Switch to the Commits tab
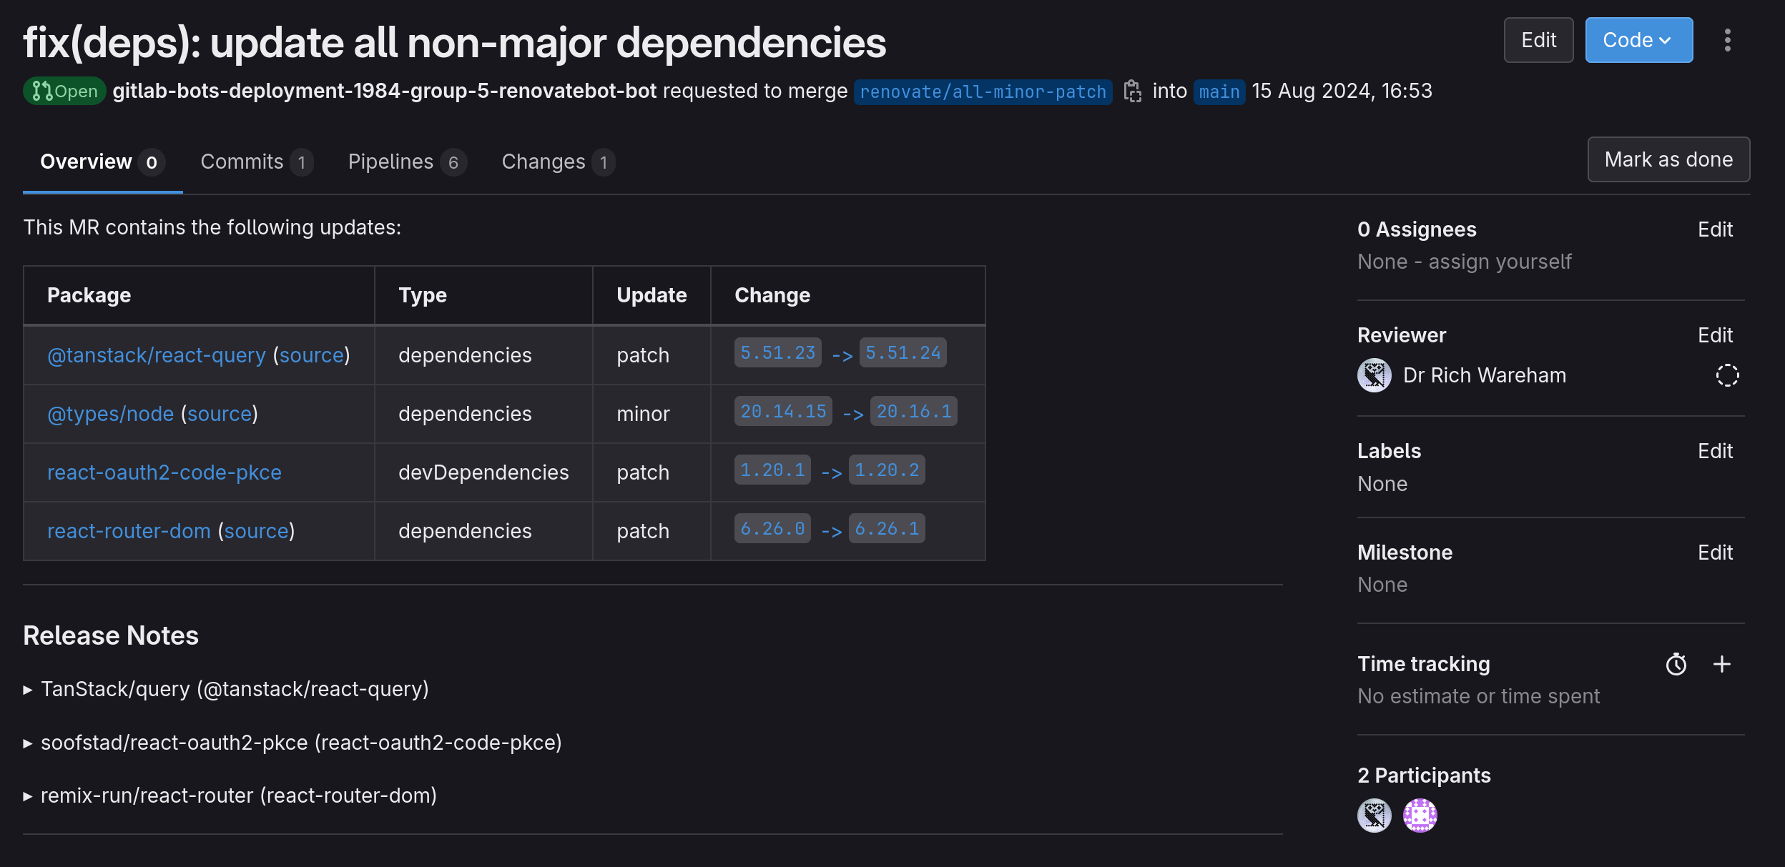The image size is (1785, 867). tap(255, 162)
